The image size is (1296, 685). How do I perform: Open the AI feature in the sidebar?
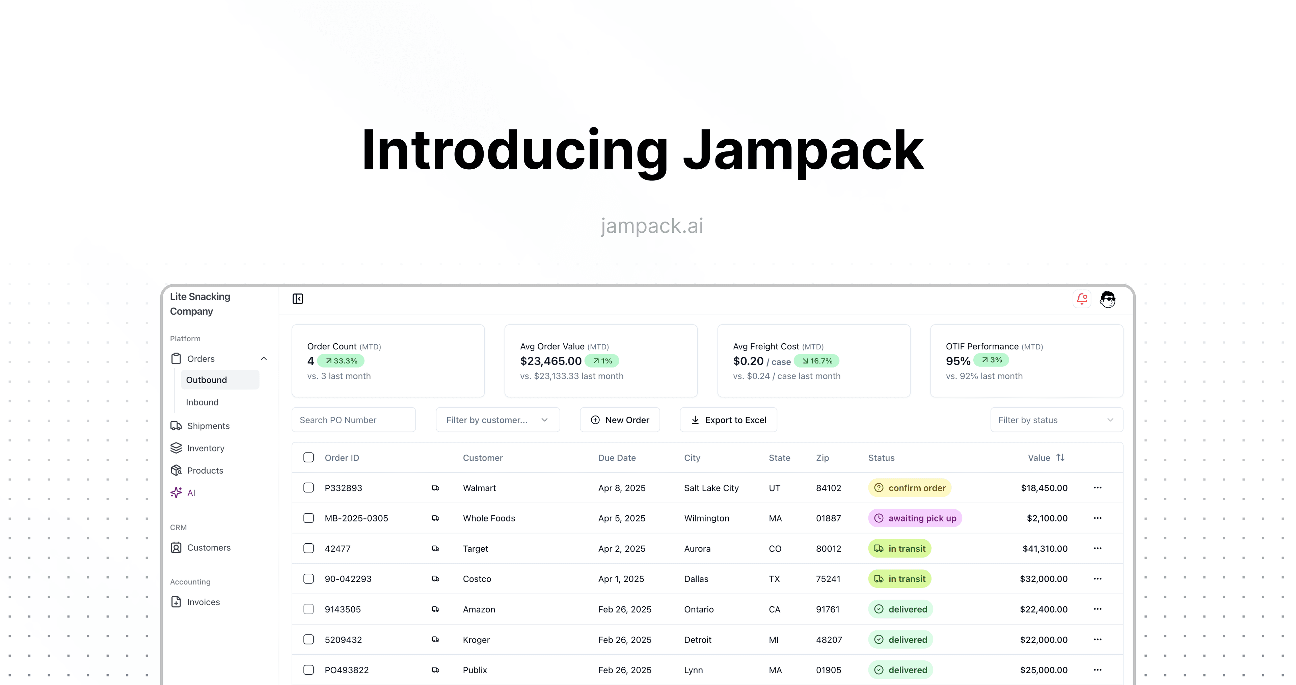pos(190,492)
